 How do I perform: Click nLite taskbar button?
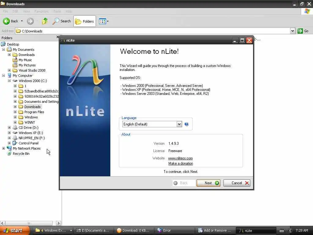[256, 230]
